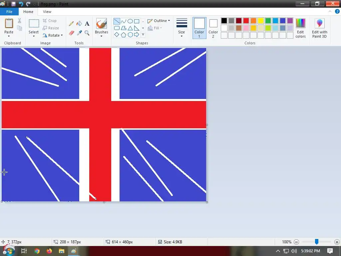Pick the indigo blue color swatch
341x256 pixels.
coord(282,21)
